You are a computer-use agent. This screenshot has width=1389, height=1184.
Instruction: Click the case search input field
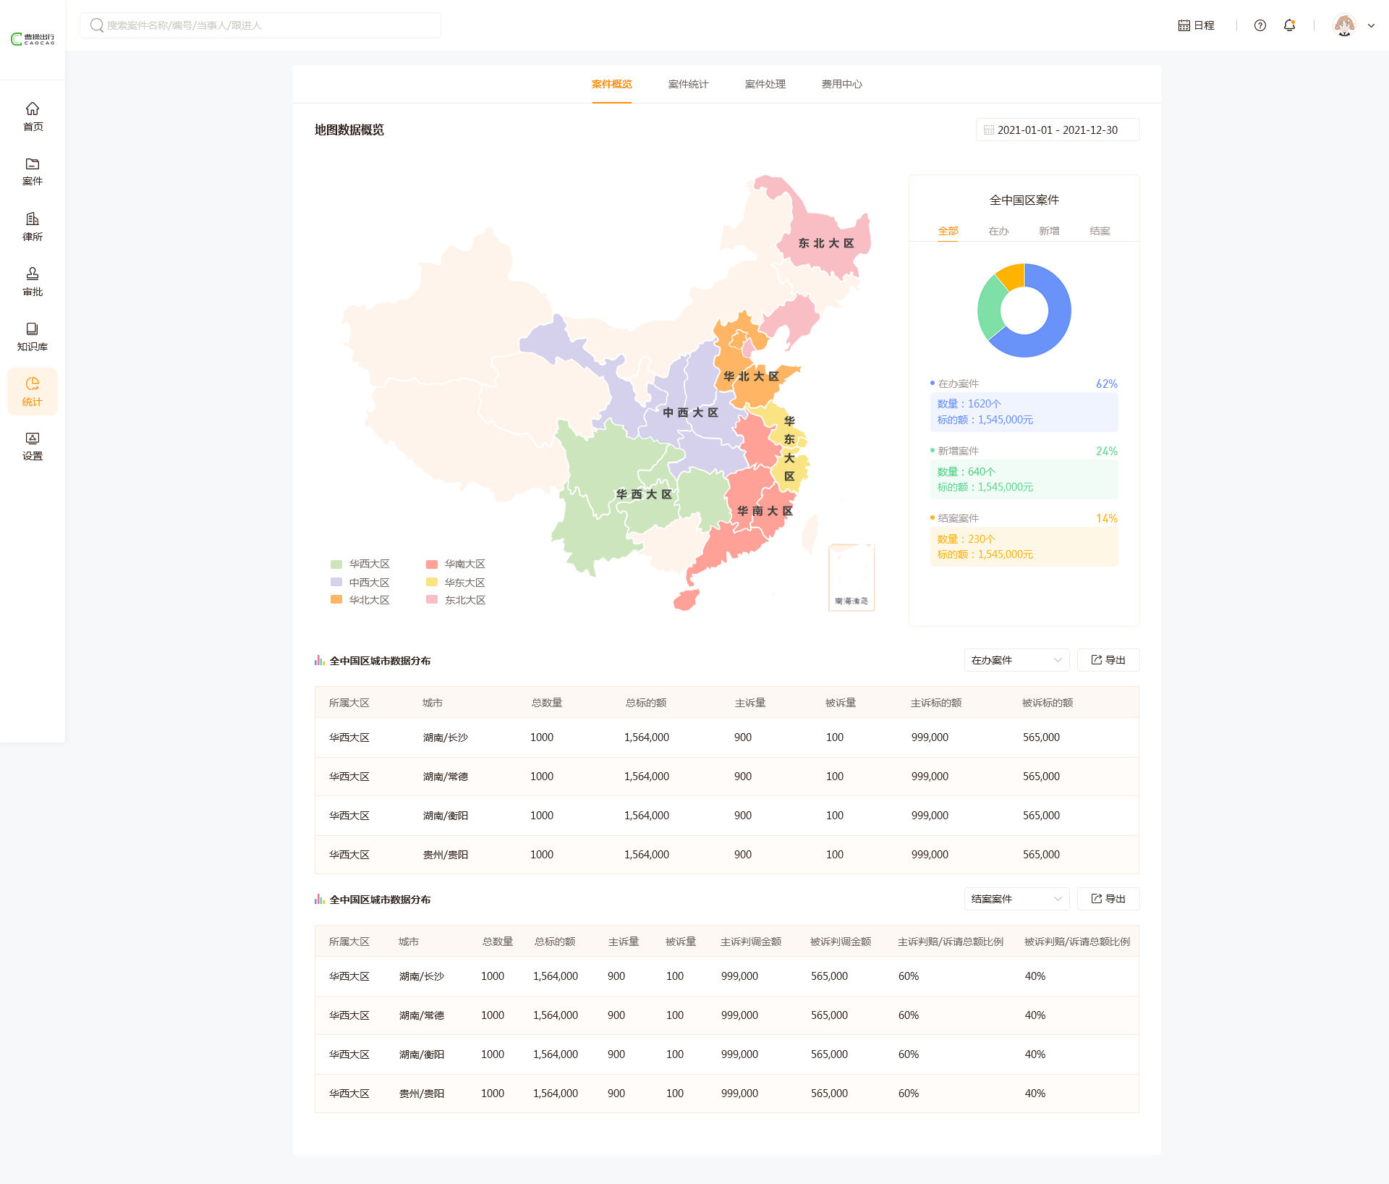coord(260,25)
